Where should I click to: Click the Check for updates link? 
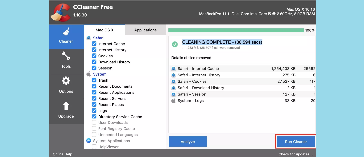click(x=296, y=154)
